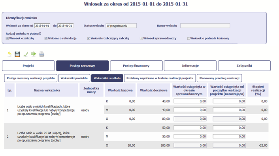Click the 'Wartość bazowa' column header
Screen dimensions: 279x156
click(120, 90)
